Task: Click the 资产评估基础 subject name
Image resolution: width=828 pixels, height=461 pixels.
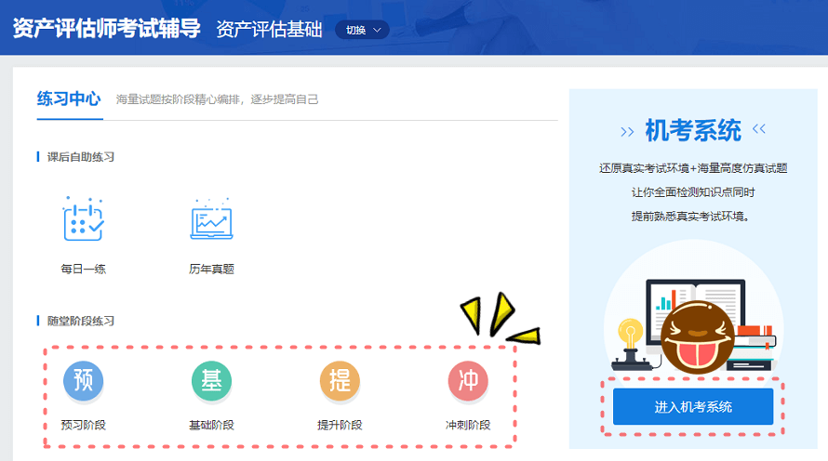Action: (269, 30)
